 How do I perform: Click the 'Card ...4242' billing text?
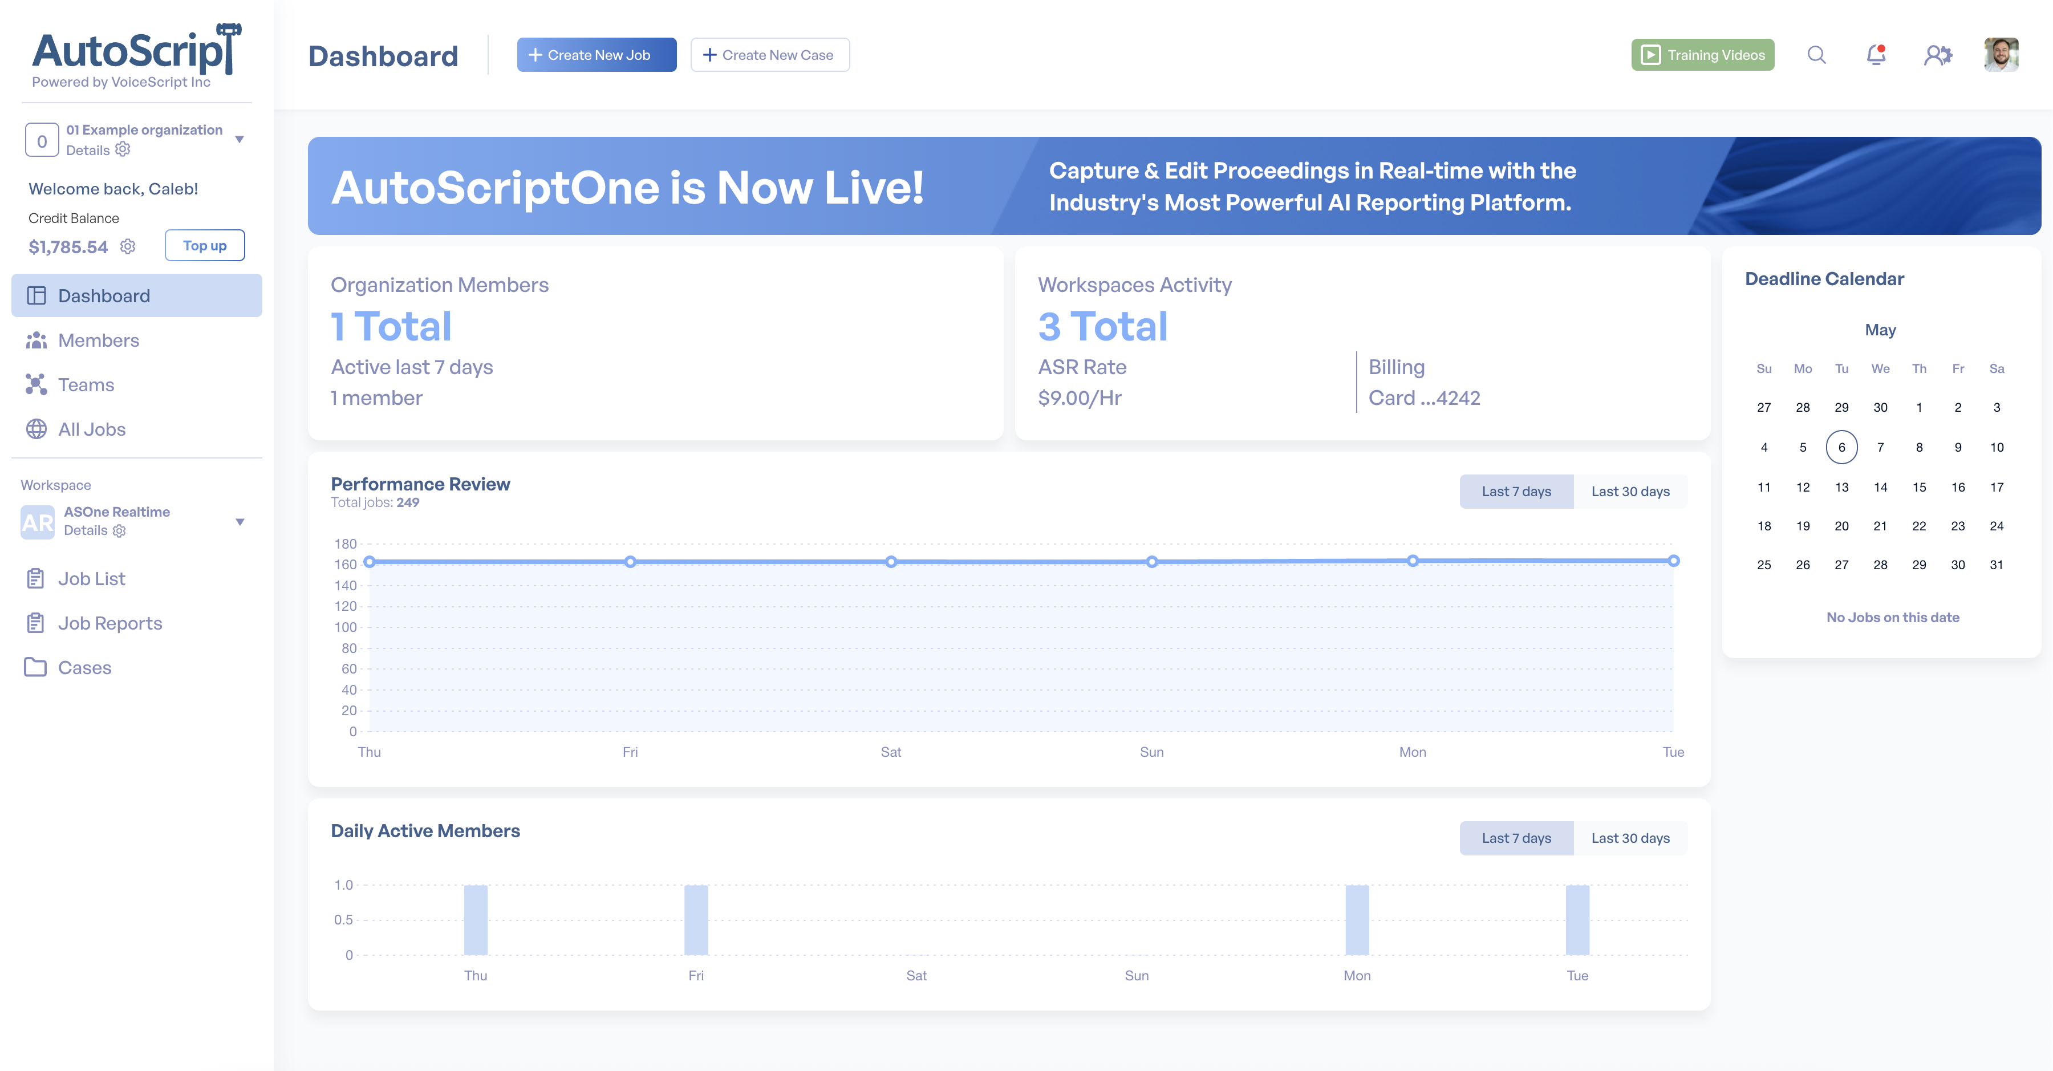[x=1424, y=397]
